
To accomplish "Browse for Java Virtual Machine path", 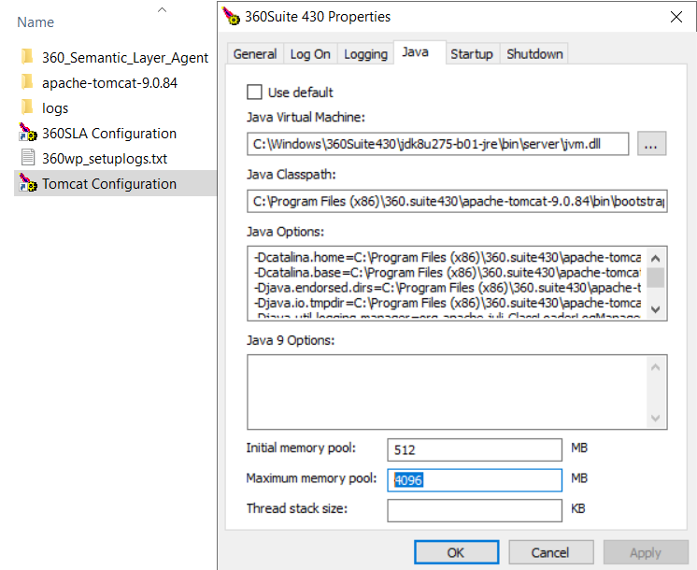I will [x=651, y=144].
